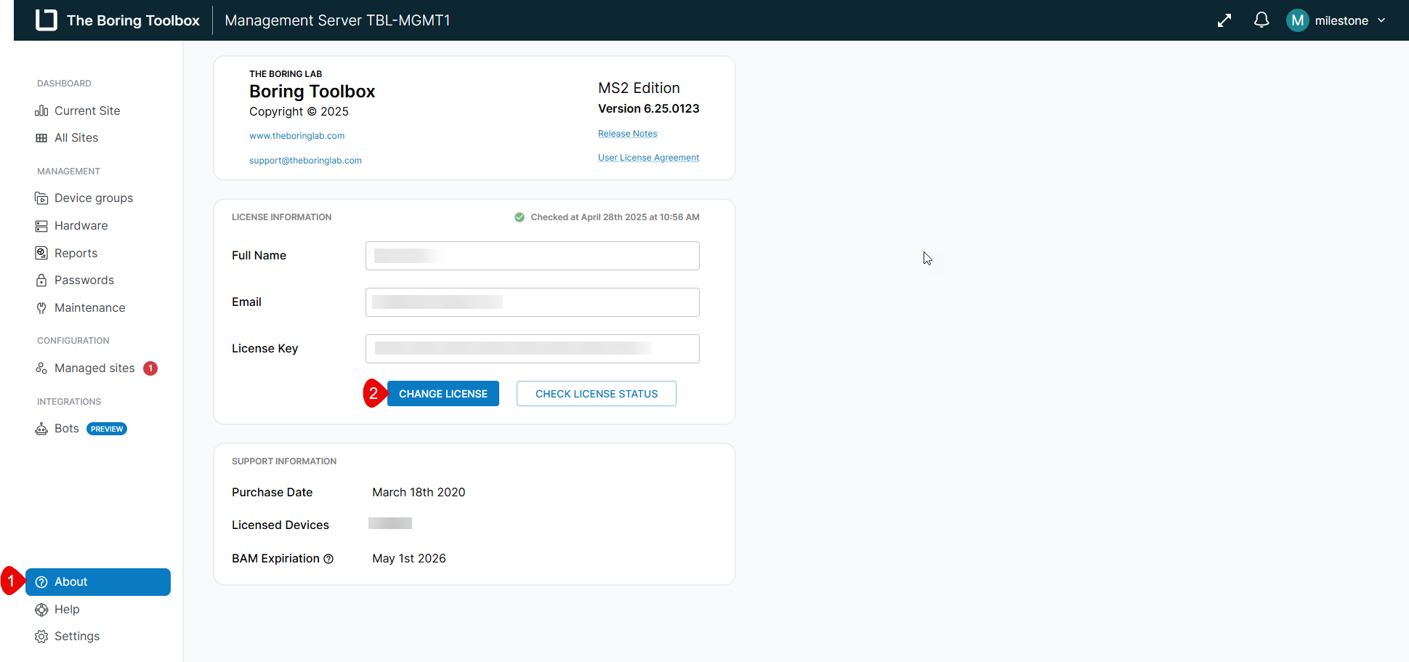Image resolution: width=1409 pixels, height=662 pixels.
Task: Open the Reports section
Action: click(x=76, y=254)
